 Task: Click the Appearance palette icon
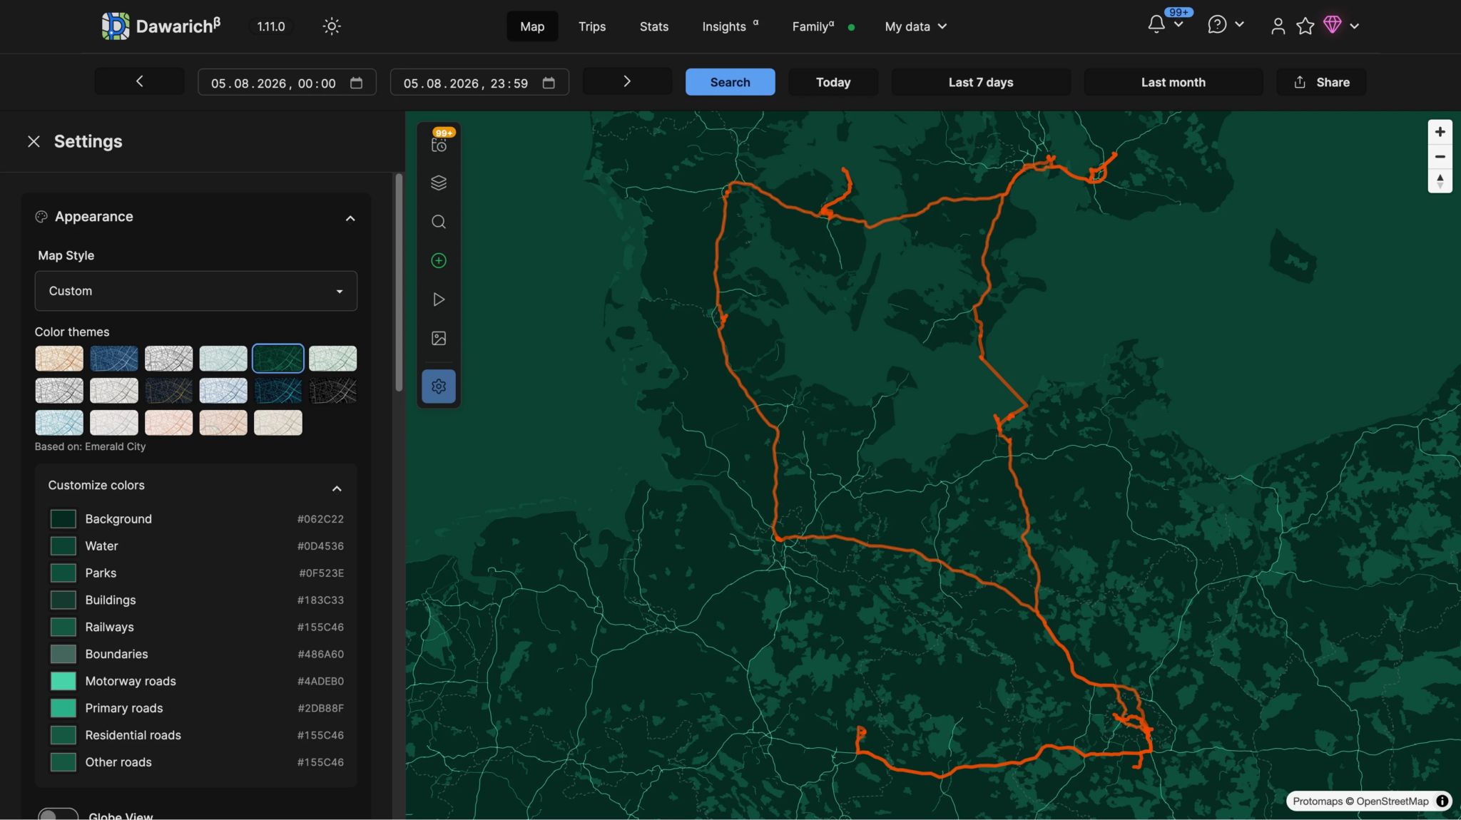coord(41,217)
